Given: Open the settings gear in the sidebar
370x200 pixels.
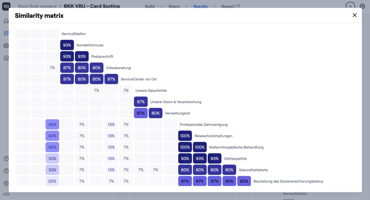Looking at the screenshot, I should pyautogui.click(x=6, y=183).
